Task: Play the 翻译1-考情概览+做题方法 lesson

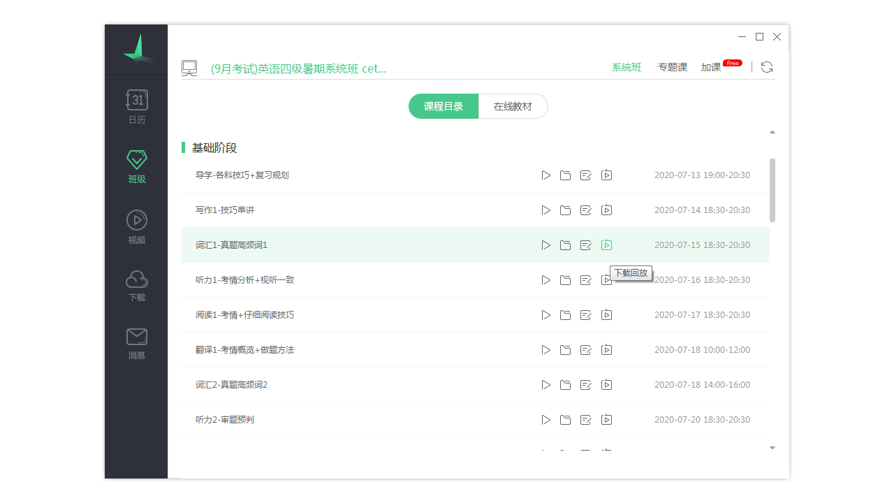Action: tap(545, 349)
